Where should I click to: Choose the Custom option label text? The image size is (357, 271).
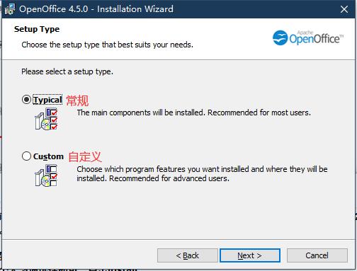(48, 156)
